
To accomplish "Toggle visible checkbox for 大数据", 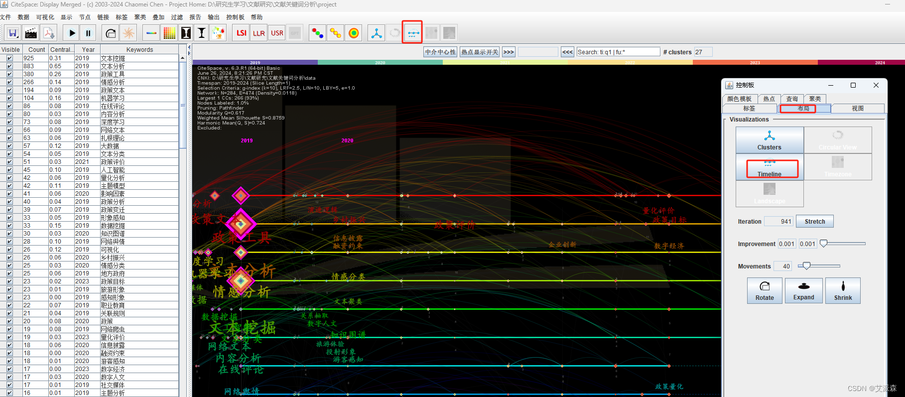I will [9, 146].
